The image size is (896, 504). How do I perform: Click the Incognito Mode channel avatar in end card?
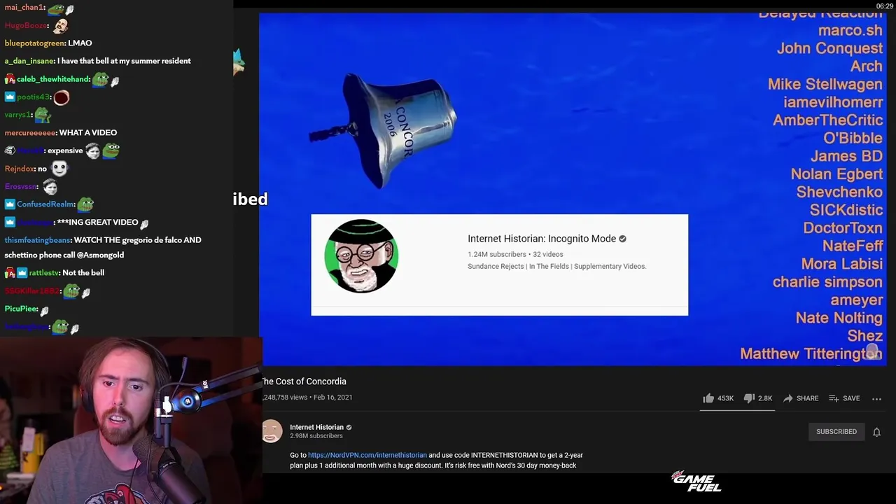click(x=361, y=256)
